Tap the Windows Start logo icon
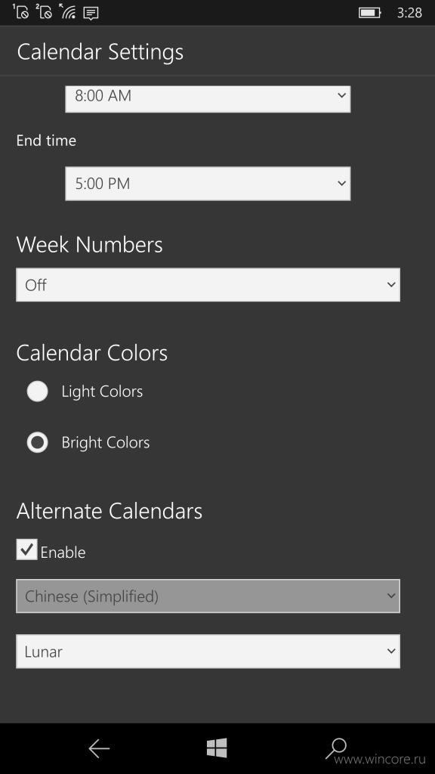Screen dimensions: 435x774 217,748
